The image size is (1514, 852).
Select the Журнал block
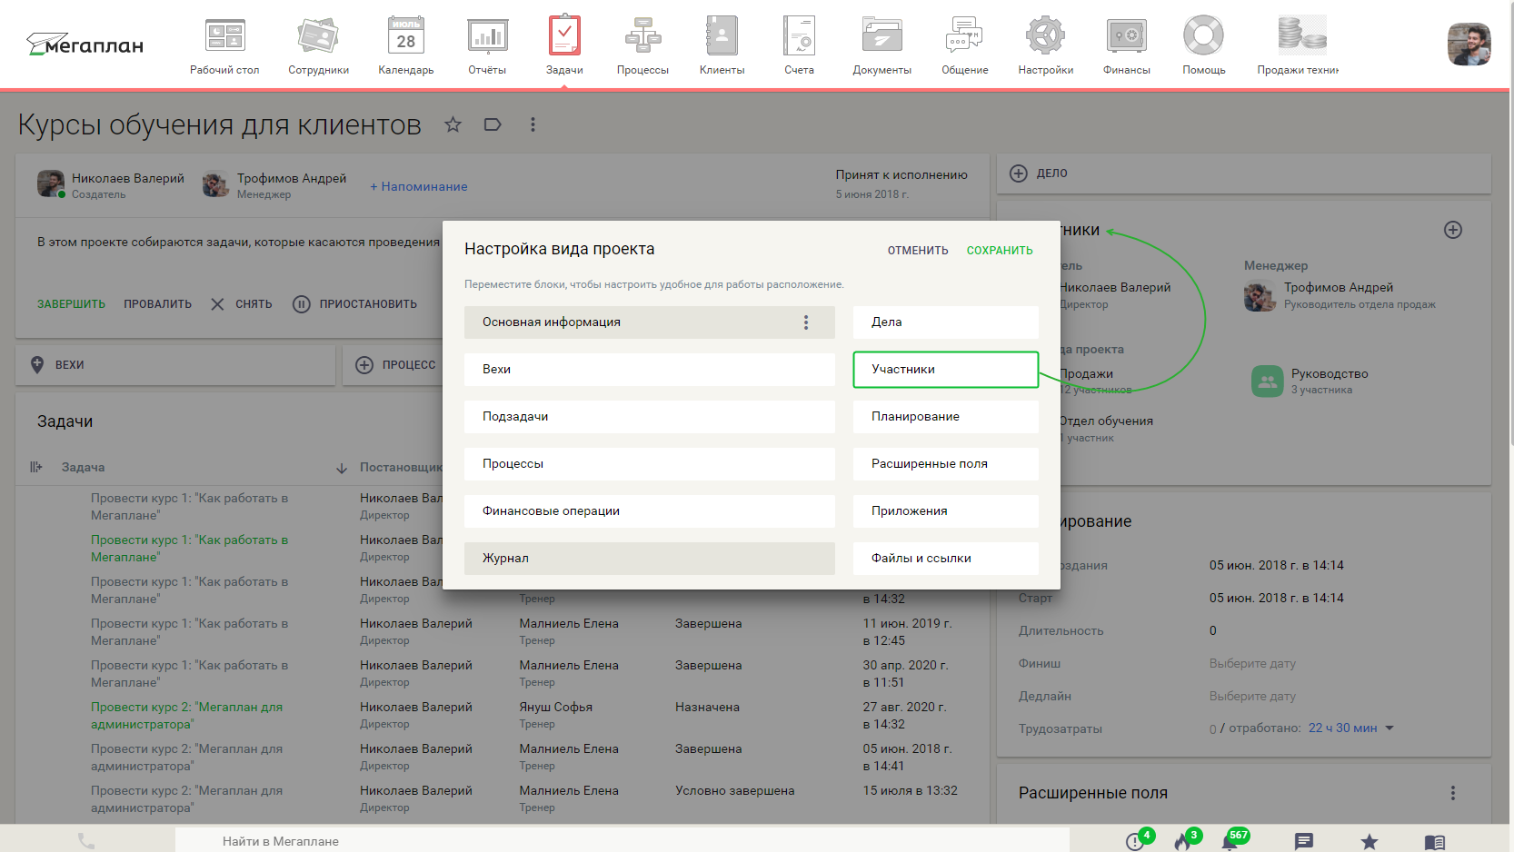click(650, 559)
